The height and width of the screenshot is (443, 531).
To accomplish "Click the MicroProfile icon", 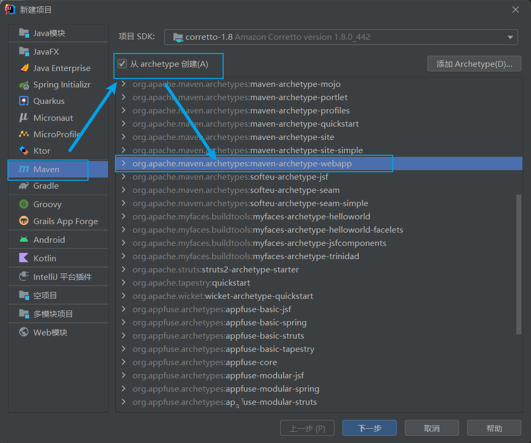I will coord(24,134).
